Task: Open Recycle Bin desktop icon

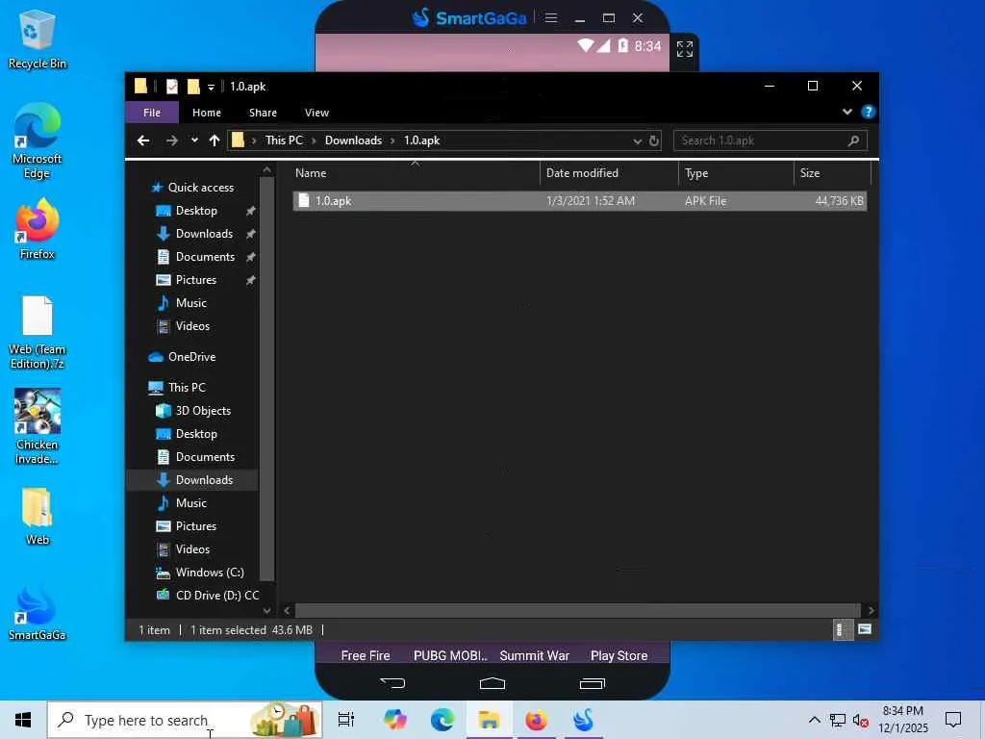Action: click(x=38, y=40)
